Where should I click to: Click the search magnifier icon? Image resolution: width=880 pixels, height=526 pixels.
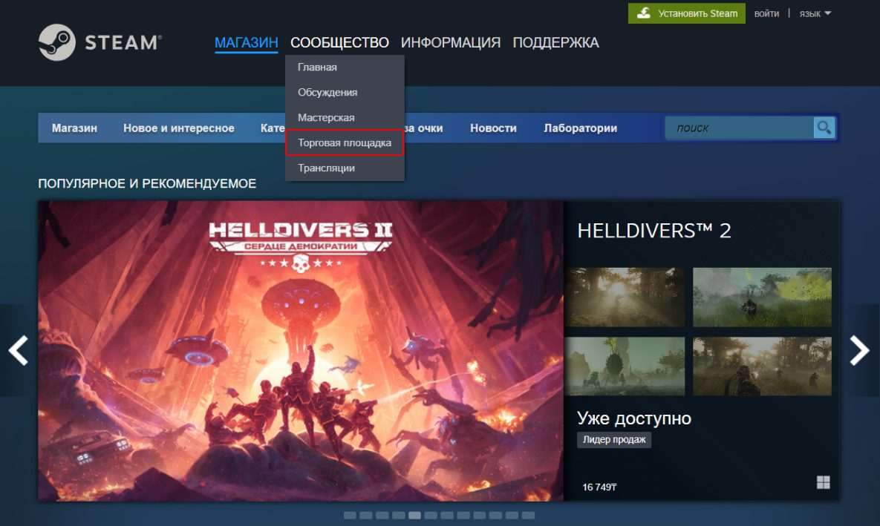(x=824, y=128)
